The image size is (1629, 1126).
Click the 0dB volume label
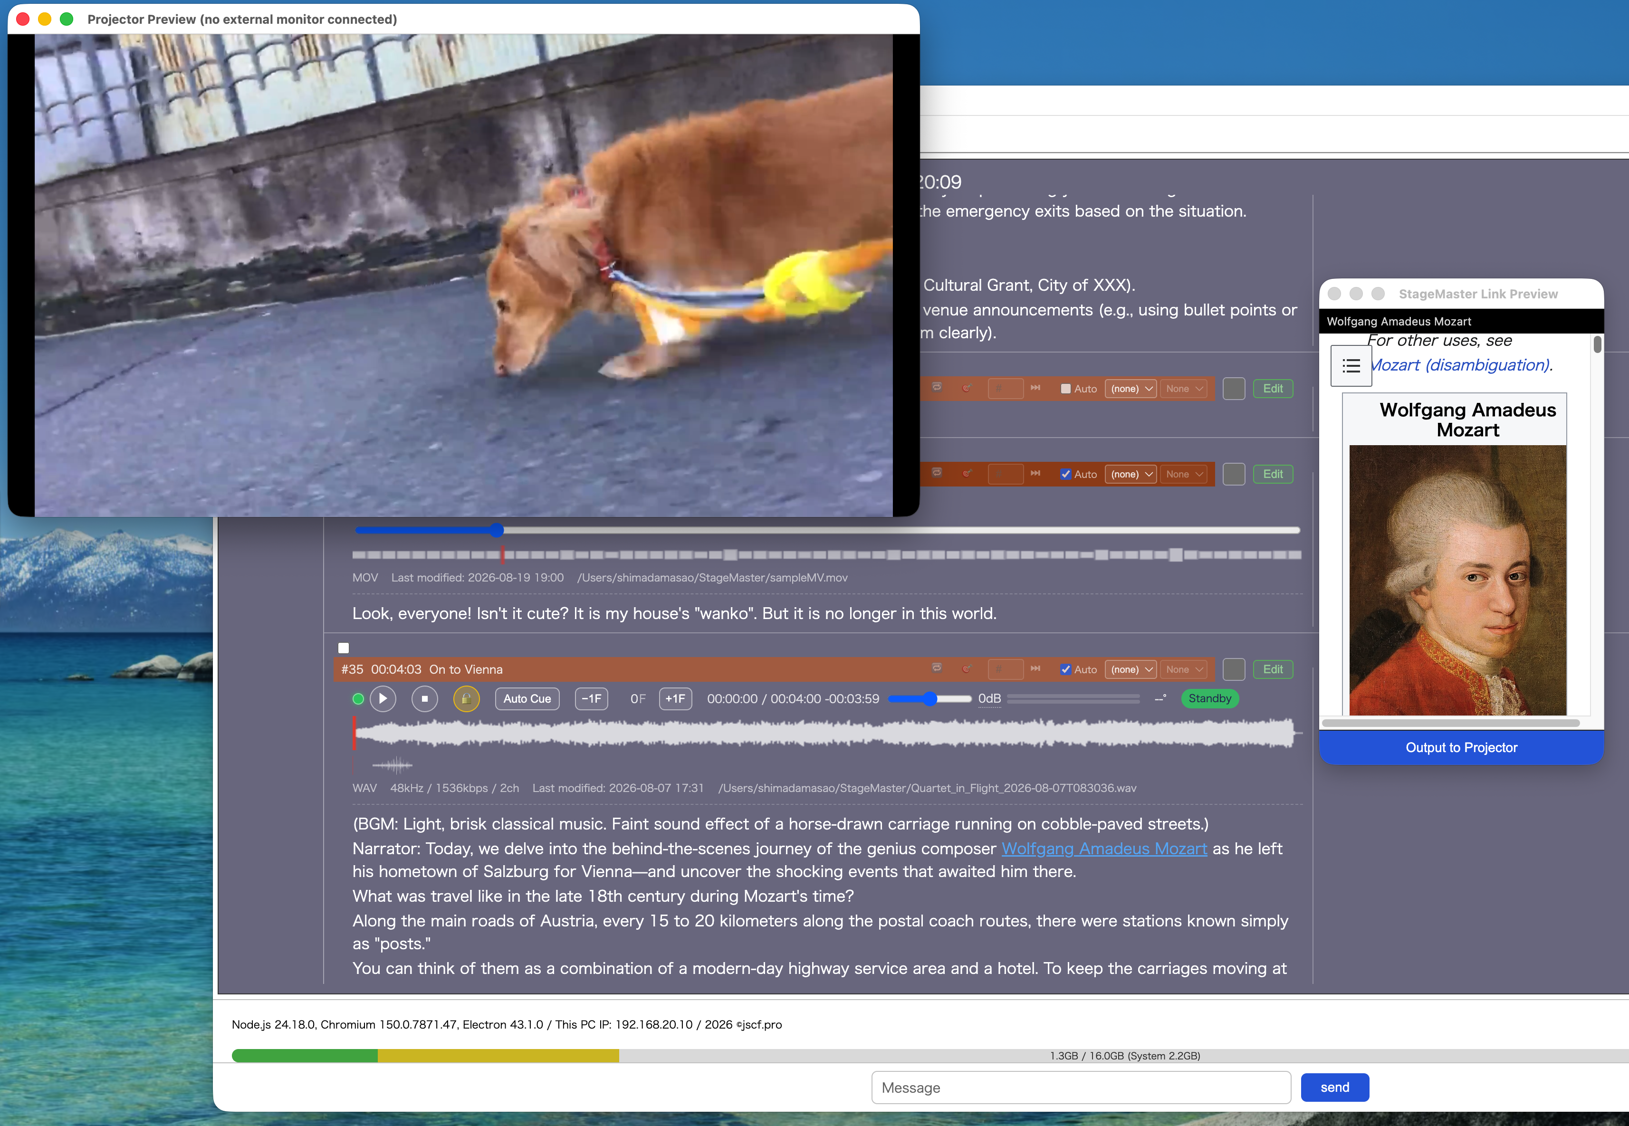pyautogui.click(x=989, y=698)
